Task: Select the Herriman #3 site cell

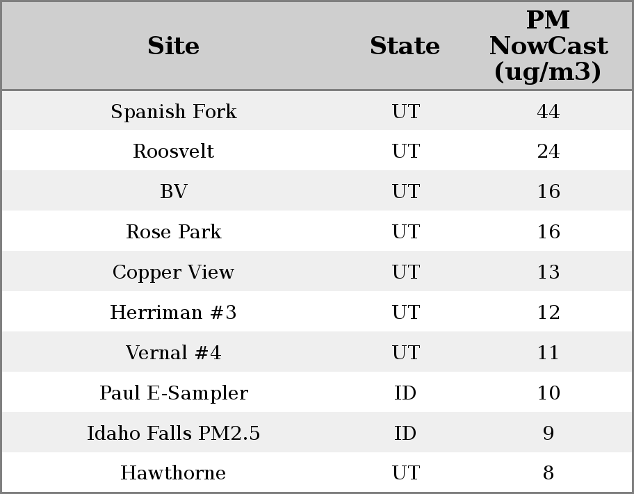Action: click(x=174, y=312)
